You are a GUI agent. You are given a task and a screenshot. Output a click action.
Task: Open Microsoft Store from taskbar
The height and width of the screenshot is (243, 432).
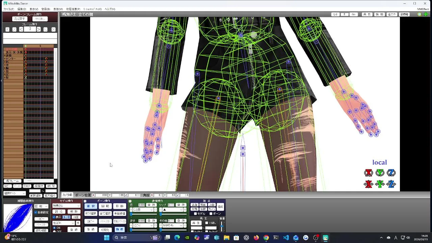(236, 238)
